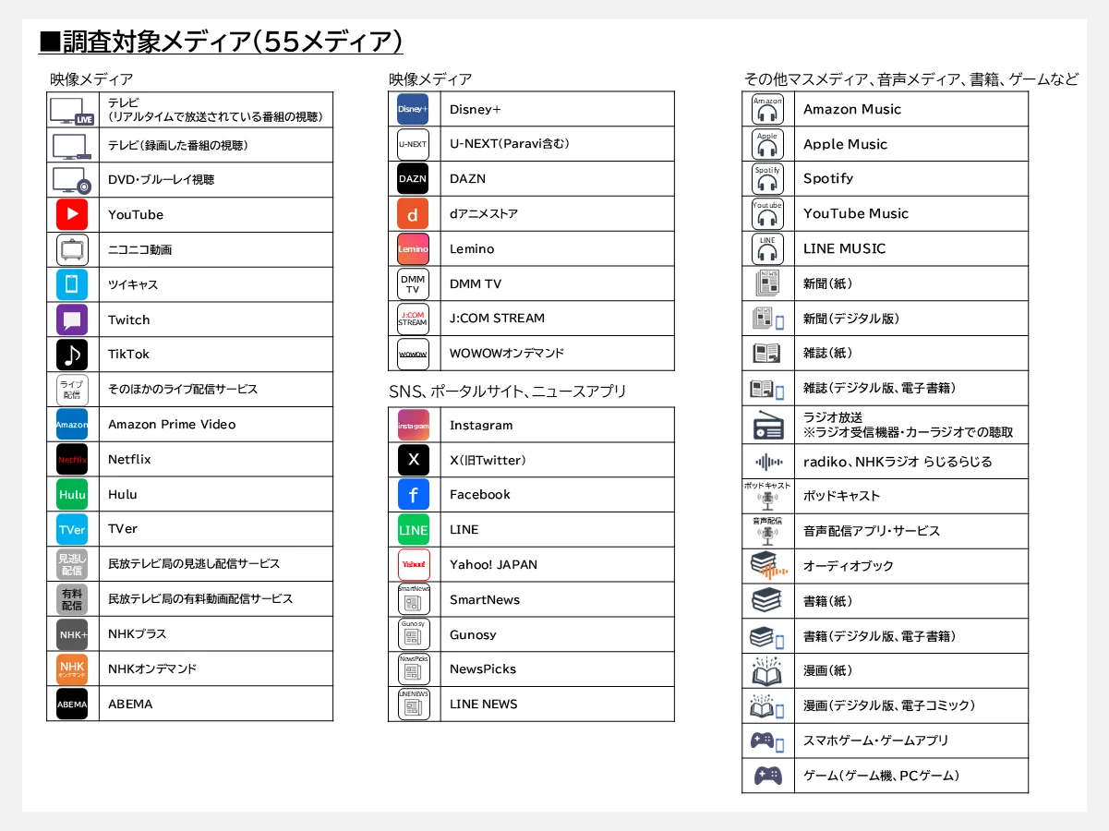The width and height of the screenshot is (1109, 831).
Task: Select the TVer logo
Action: pos(72,528)
